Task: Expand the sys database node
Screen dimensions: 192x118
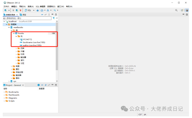Action: pyautogui.click(x=9, y=81)
